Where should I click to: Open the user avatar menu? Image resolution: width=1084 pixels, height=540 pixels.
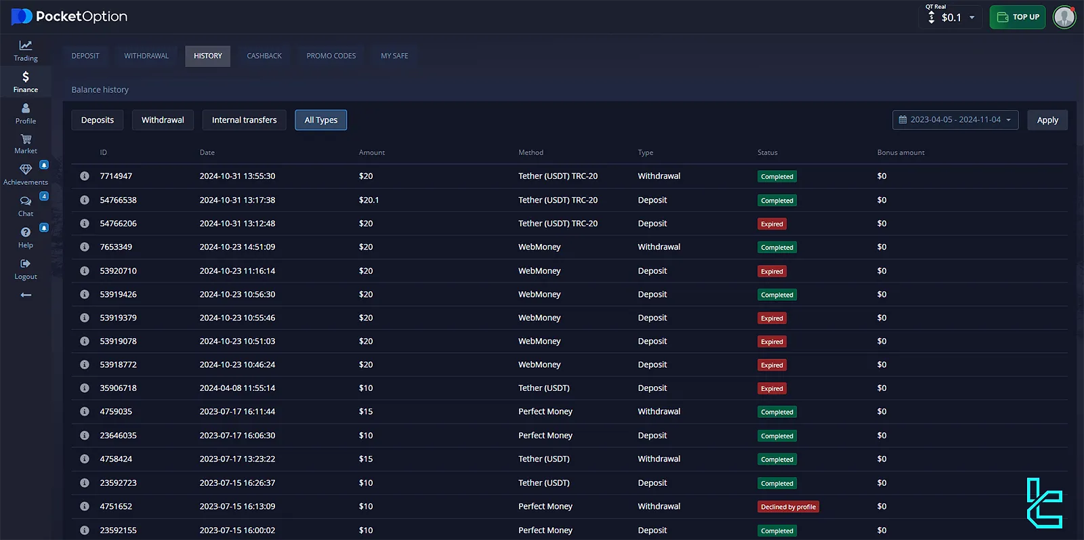click(x=1064, y=17)
